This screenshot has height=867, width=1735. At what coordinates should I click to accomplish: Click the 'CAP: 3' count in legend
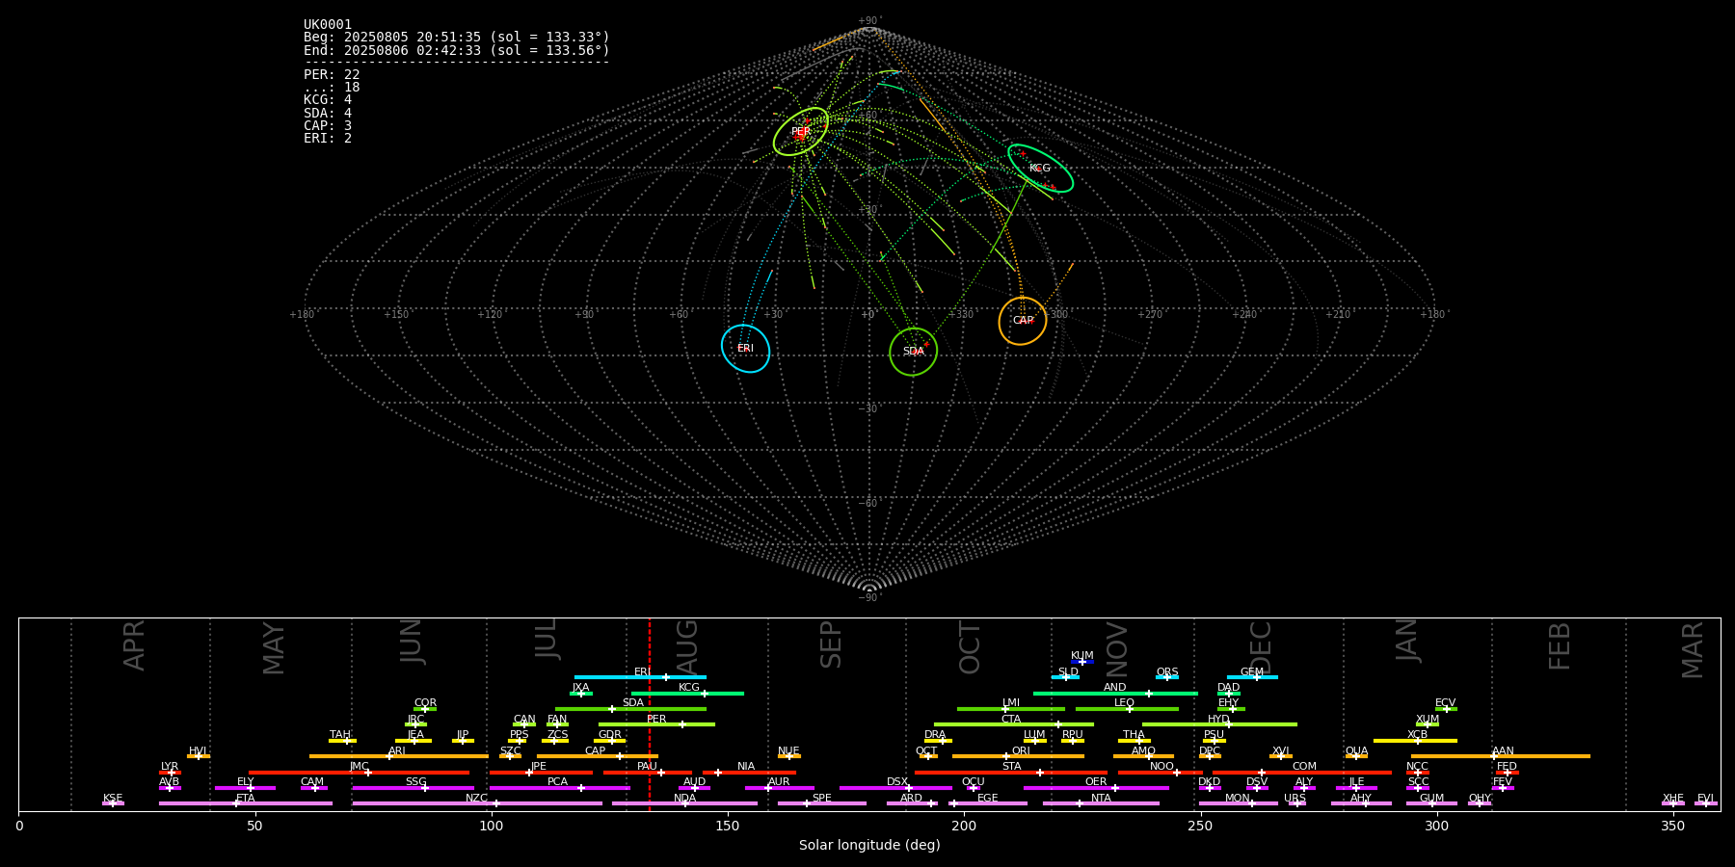[x=328, y=126]
